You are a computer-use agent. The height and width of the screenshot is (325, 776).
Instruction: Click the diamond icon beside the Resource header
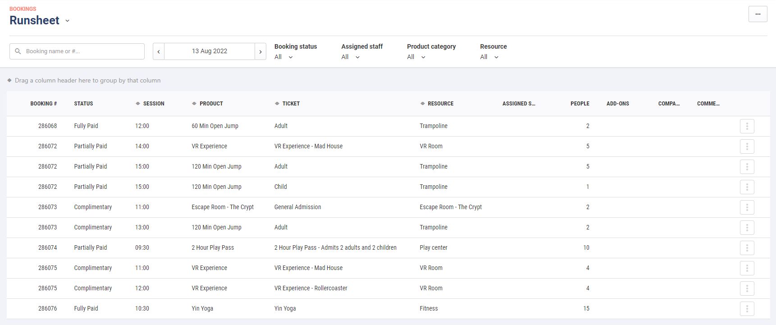[423, 104]
